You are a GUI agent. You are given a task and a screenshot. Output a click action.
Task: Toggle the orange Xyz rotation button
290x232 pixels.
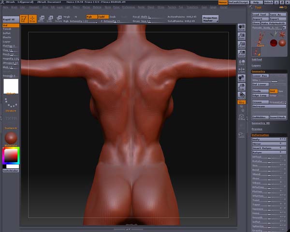tap(242, 102)
